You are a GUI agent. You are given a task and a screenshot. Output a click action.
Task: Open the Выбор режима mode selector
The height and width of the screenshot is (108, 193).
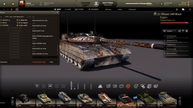pyautogui.click(x=108, y=4)
